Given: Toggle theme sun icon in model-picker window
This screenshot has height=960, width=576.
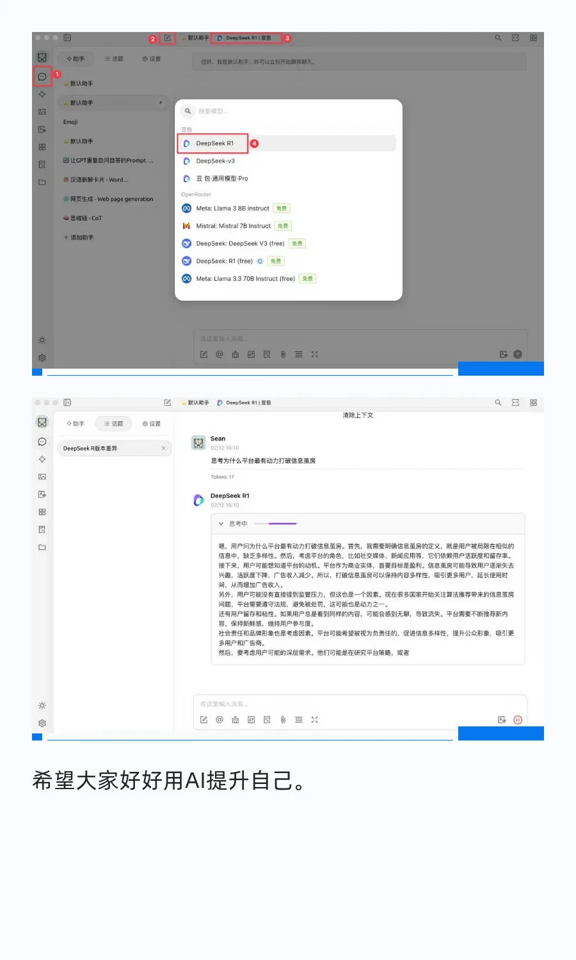Looking at the screenshot, I should coord(42,340).
